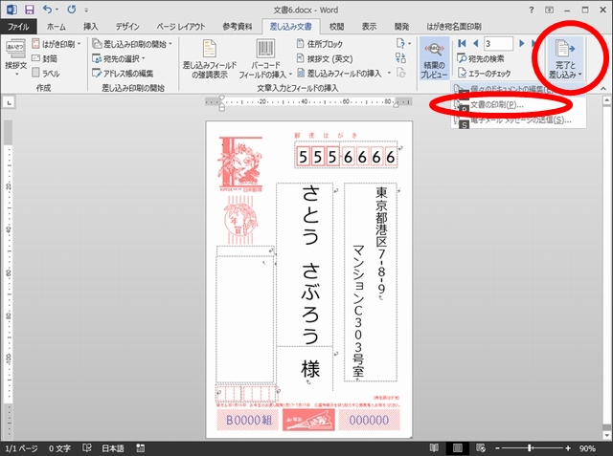The width and height of the screenshot is (613, 456).
Task: Click zoom out minus button
Action: click(497, 448)
